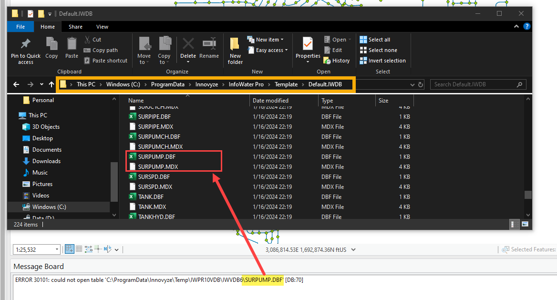Open This PC in navigation pane
The height and width of the screenshot is (300, 557).
point(38,115)
